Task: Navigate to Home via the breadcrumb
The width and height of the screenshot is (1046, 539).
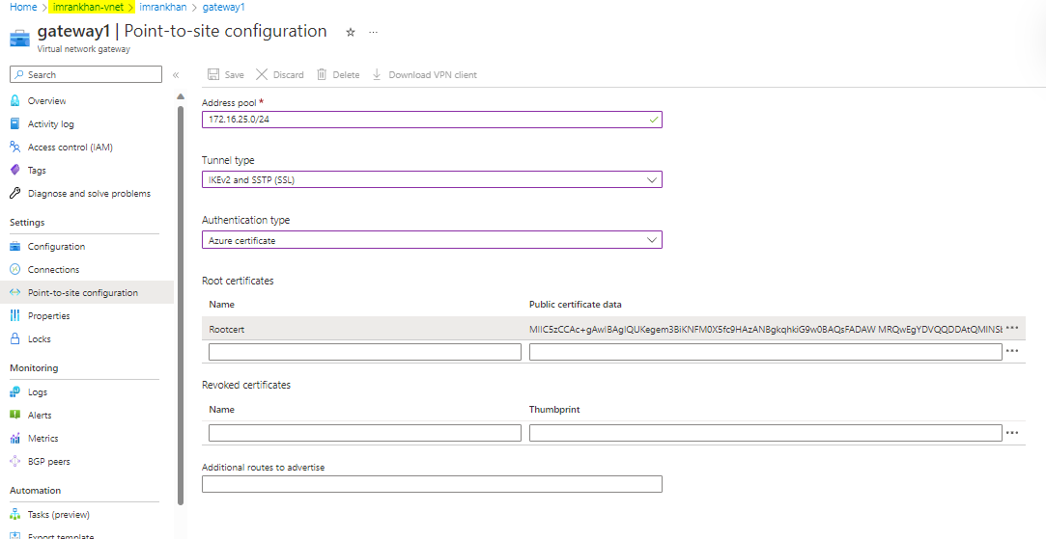Action: tap(23, 7)
